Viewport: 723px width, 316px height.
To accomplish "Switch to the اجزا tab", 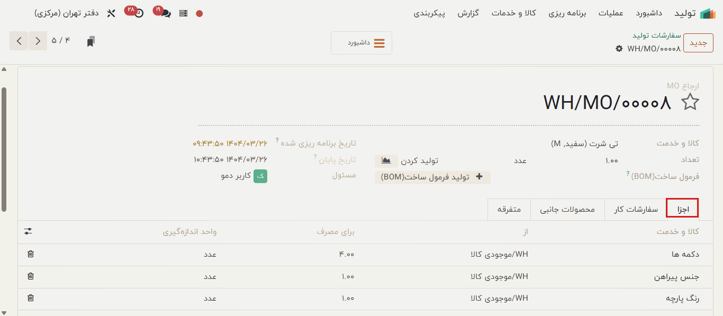I will tap(683, 210).
